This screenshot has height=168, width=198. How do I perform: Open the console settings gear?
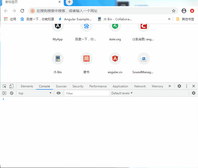194,93
